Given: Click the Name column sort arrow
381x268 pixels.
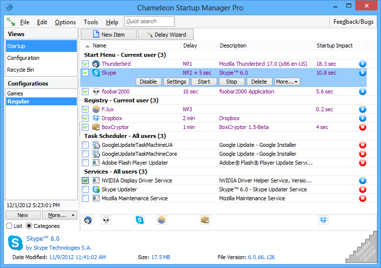Looking at the screenshot, I should coord(87,46).
